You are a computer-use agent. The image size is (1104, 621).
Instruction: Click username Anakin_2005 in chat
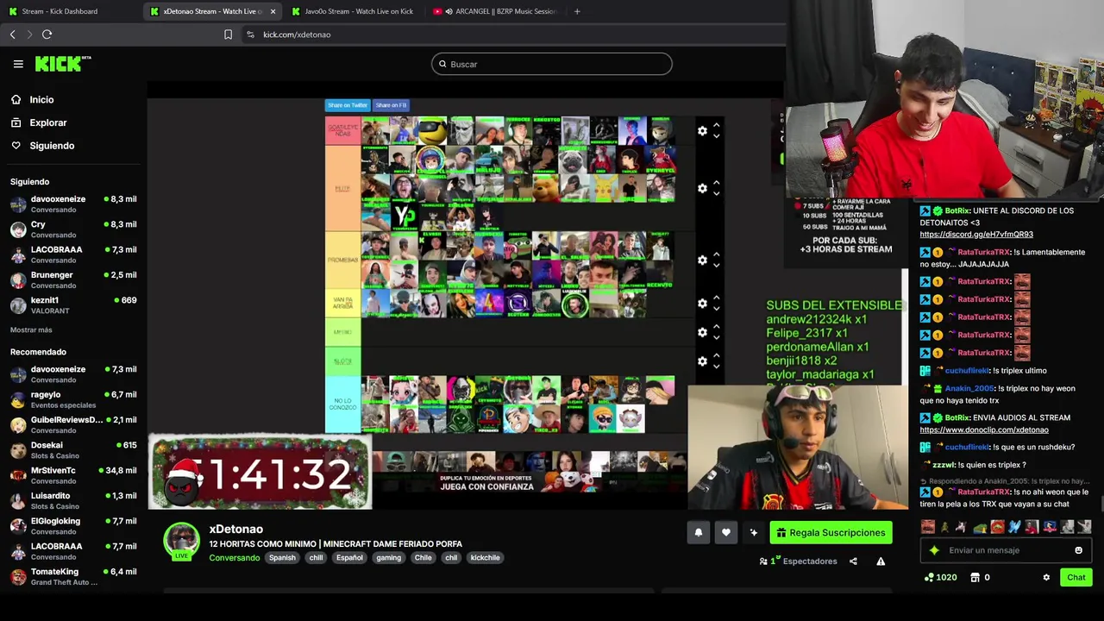[x=969, y=389]
